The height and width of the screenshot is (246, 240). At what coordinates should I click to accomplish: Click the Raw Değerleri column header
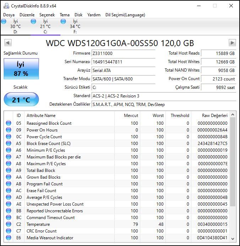coord(210,116)
